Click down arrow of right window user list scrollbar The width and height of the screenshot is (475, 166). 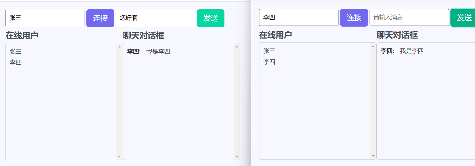click(x=373, y=156)
